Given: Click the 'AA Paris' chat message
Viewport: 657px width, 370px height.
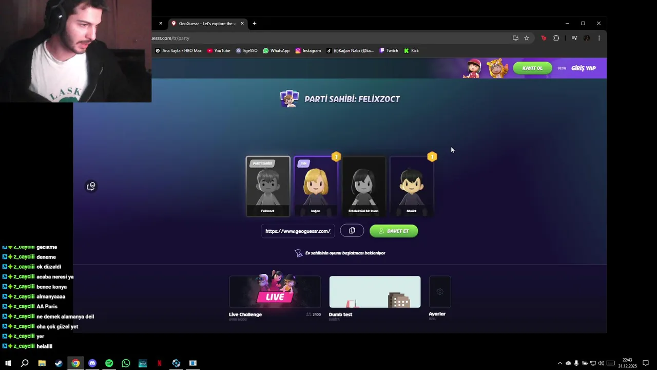Looking at the screenshot, I should click(x=47, y=307).
